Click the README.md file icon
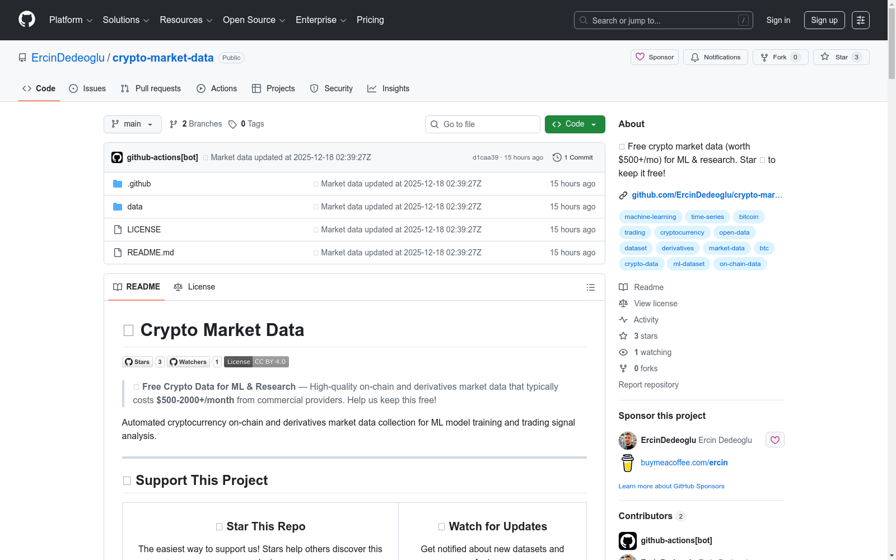This screenshot has height=560, width=896. point(118,253)
